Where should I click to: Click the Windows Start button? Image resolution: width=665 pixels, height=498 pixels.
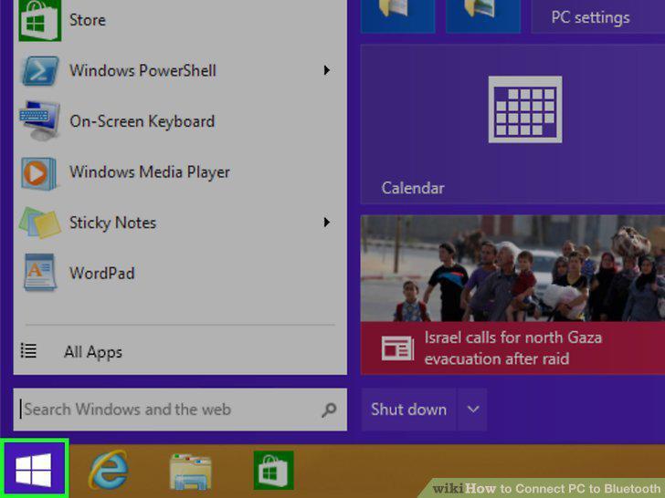[34, 469]
